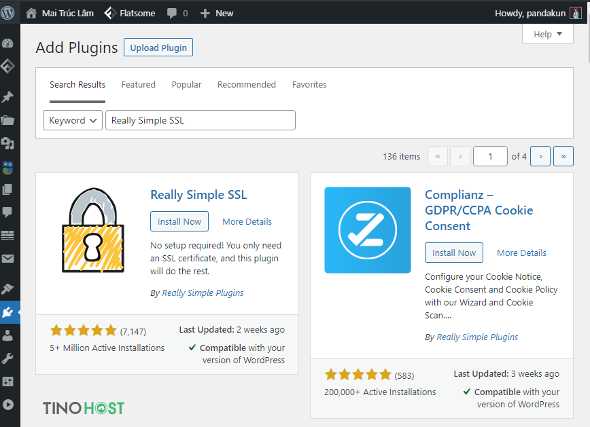Open the active Plugins plug icon
Screen dimensions: 590x427
click(7, 312)
